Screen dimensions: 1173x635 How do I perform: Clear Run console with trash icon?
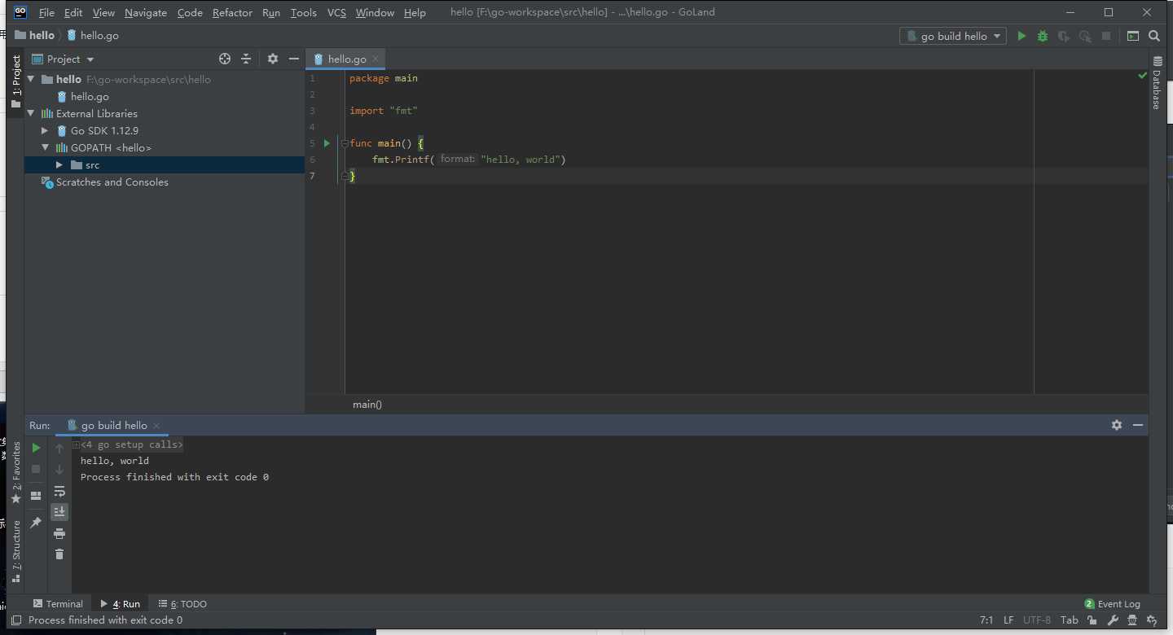coord(59,554)
